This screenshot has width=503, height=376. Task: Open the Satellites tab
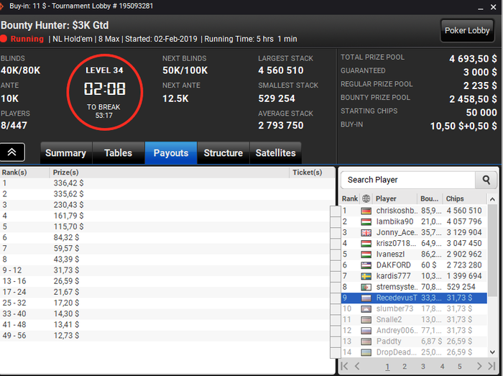(275, 153)
